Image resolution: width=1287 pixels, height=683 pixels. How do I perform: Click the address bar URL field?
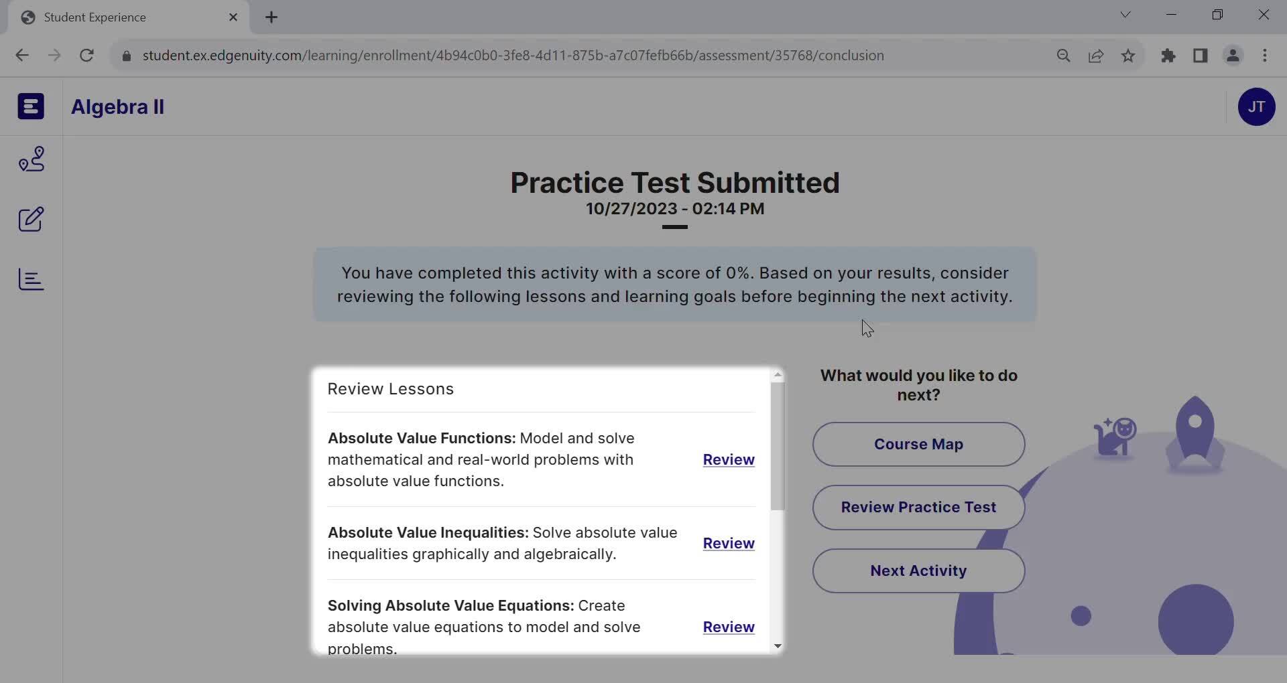pos(513,56)
